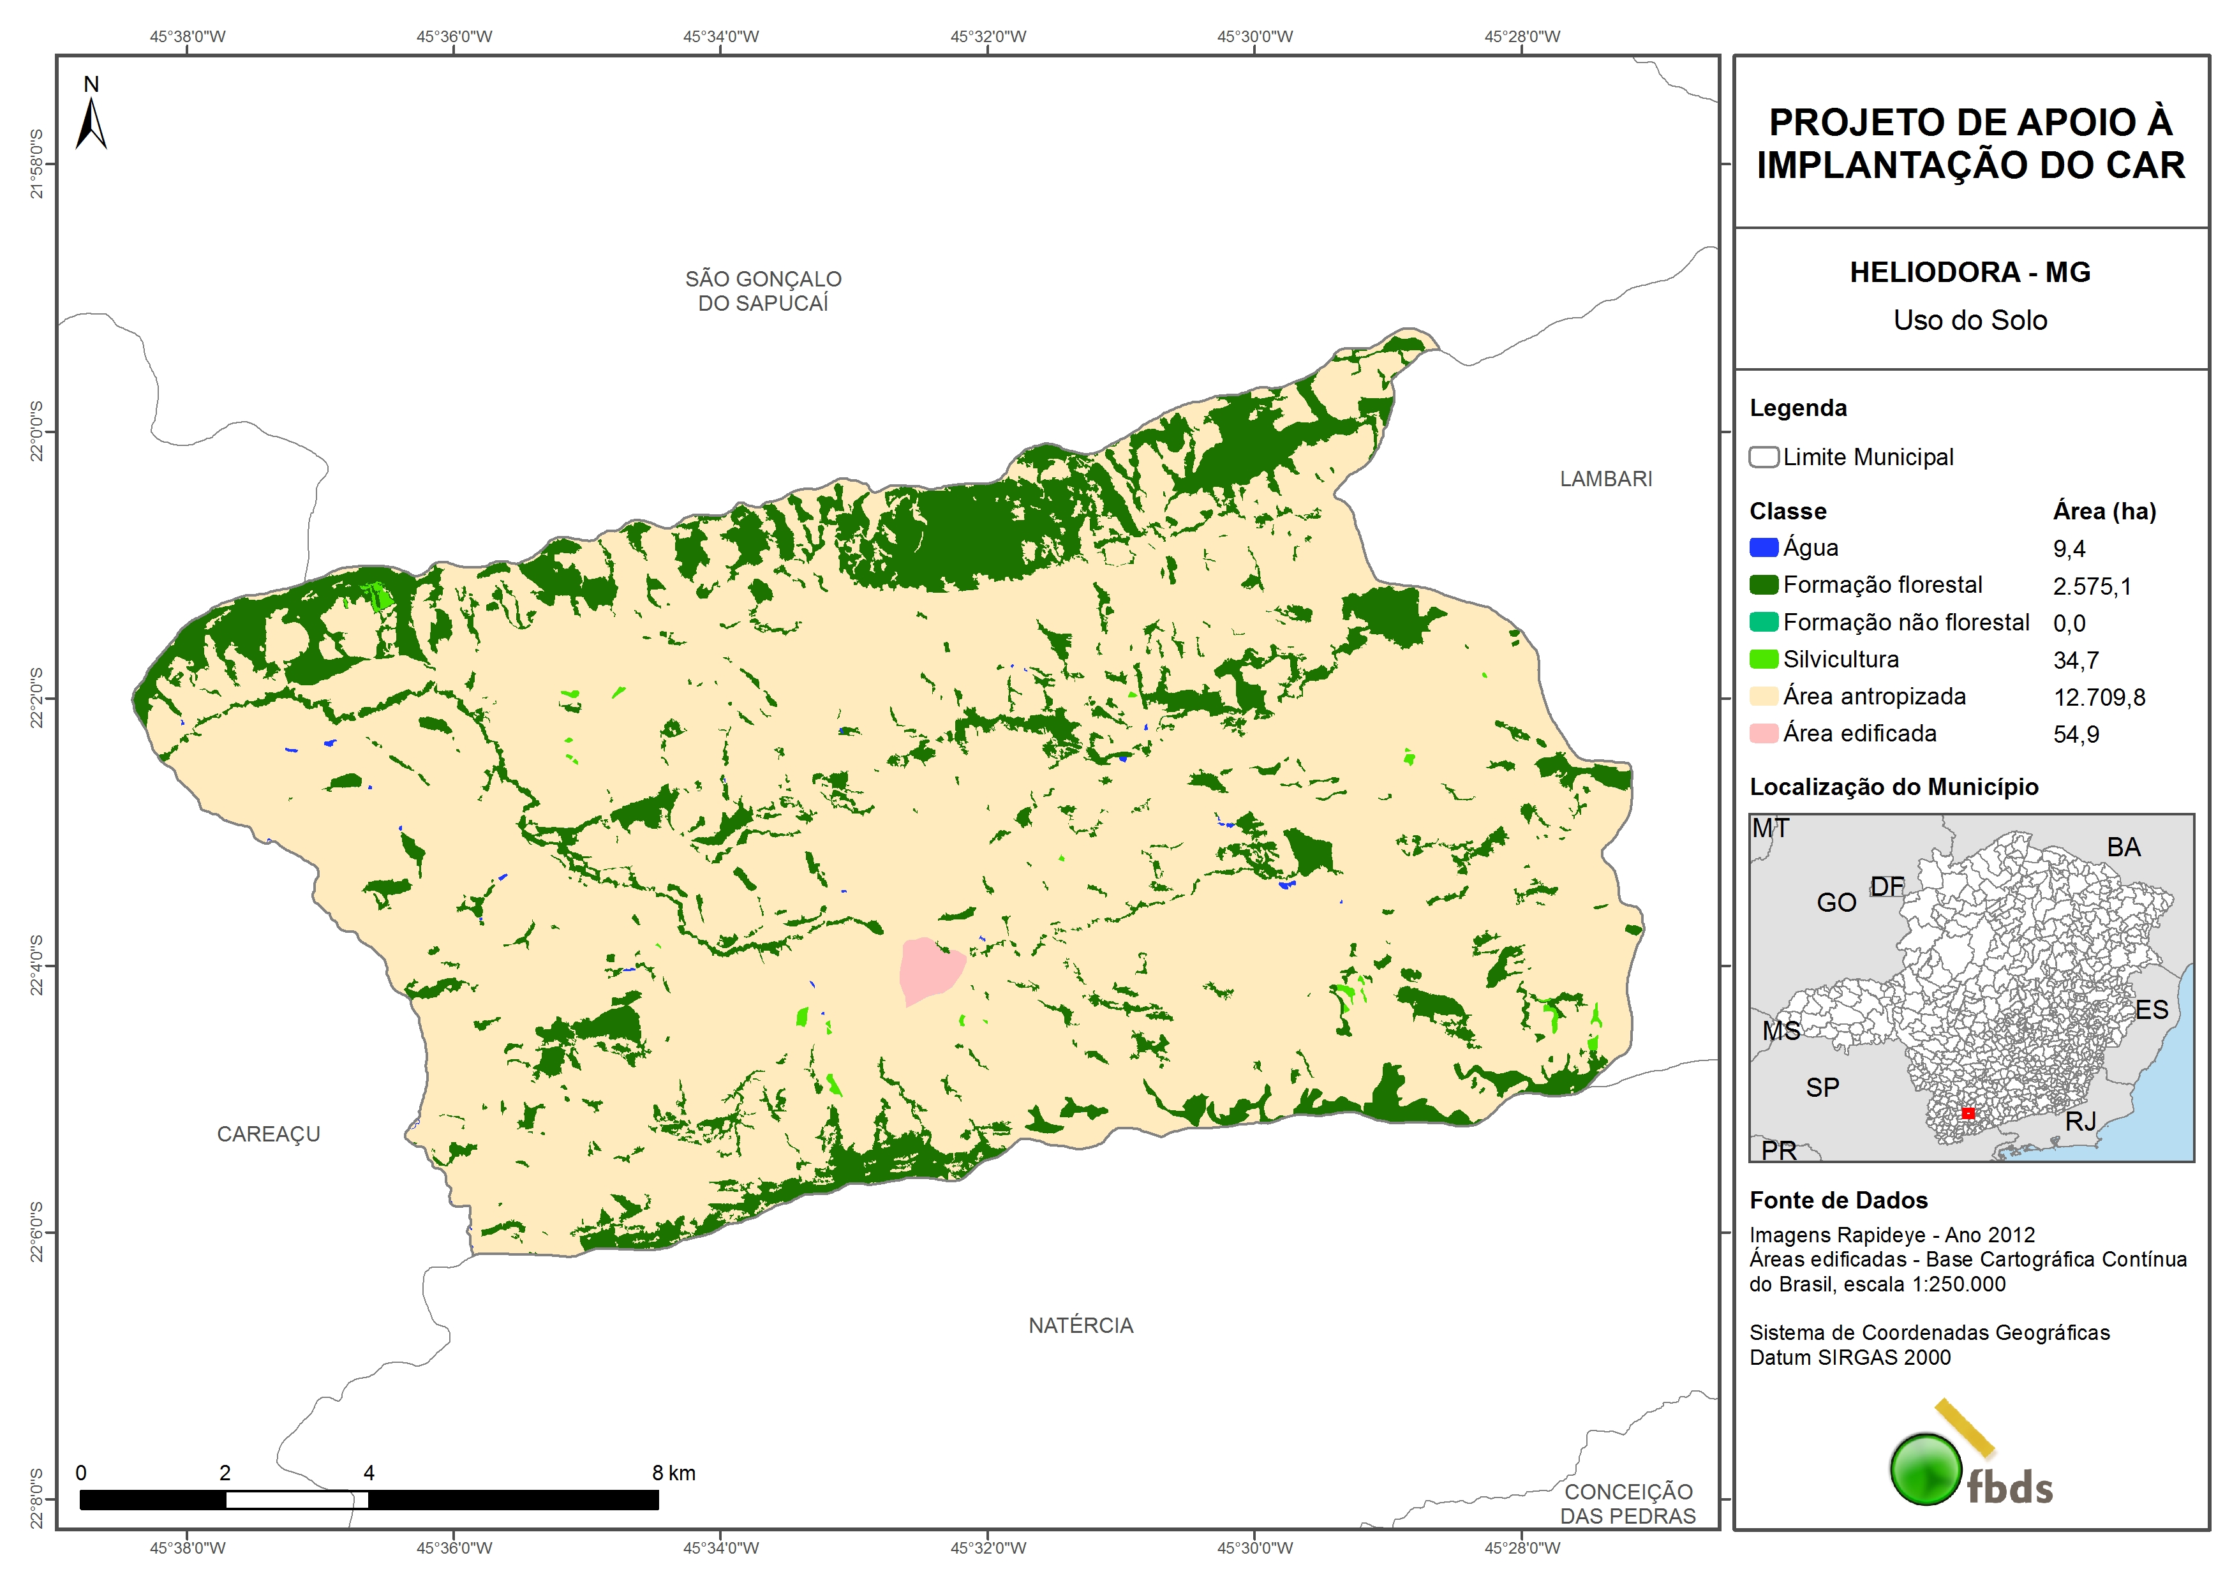2239x1583 pixels.
Task: Click the pink urban area on map
Action: [x=930, y=969]
